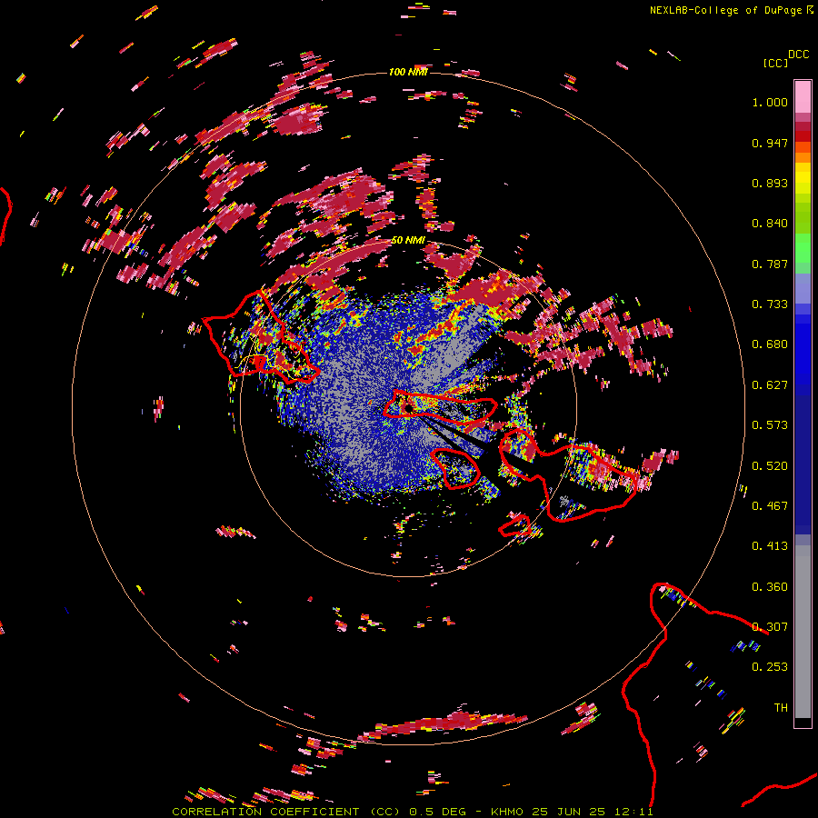Click the gray bottom segment of color bar
818x818 pixels.
(x=803, y=632)
